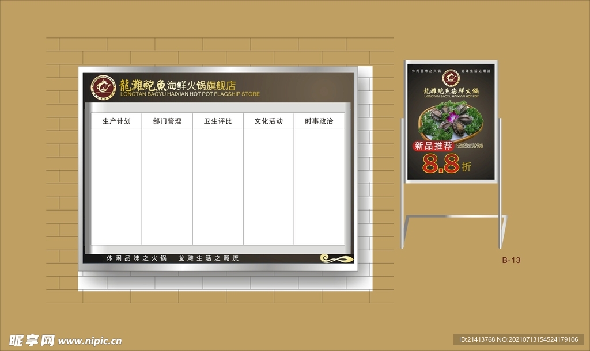Click the poster's calligraphy title "龍灘鮑魚海鲜火锅"
The height and width of the screenshot is (351, 590).
(451, 90)
